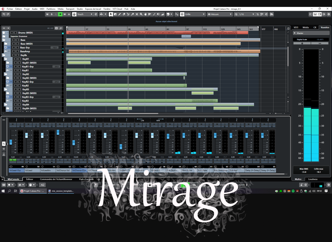
Task: Open Grille snap type dropdown
Action: coord(195,14)
